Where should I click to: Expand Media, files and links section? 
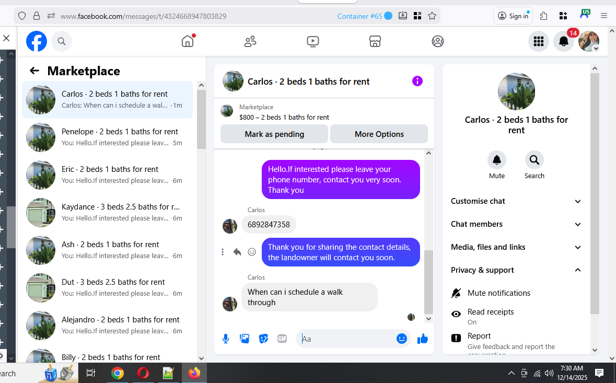(516, 247)
